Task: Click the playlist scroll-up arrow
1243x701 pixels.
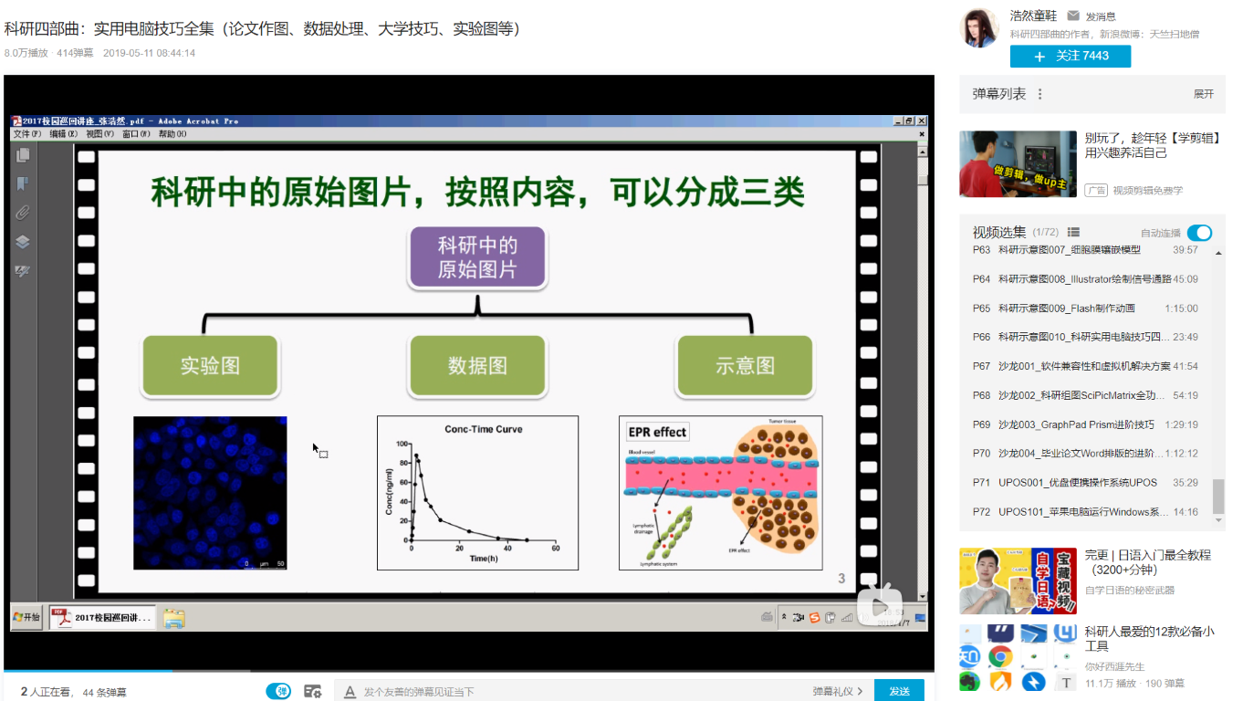Action: tap(1218, 251)
